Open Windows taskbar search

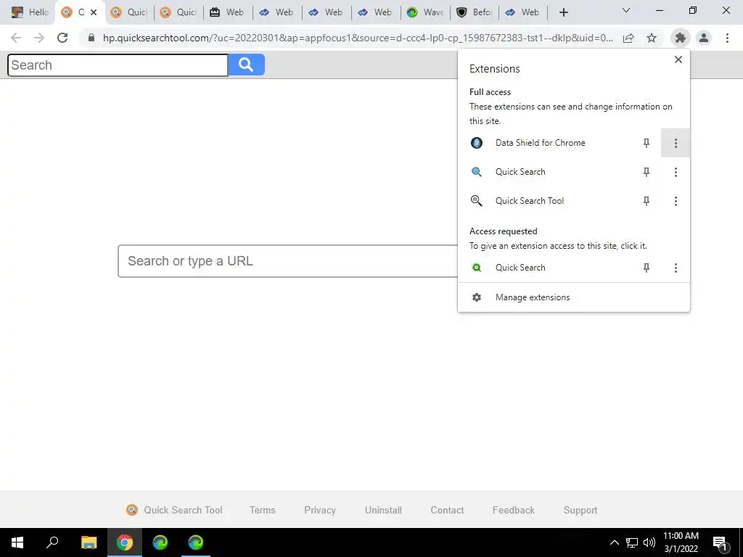pyautogui.click(x=52, y=542)
